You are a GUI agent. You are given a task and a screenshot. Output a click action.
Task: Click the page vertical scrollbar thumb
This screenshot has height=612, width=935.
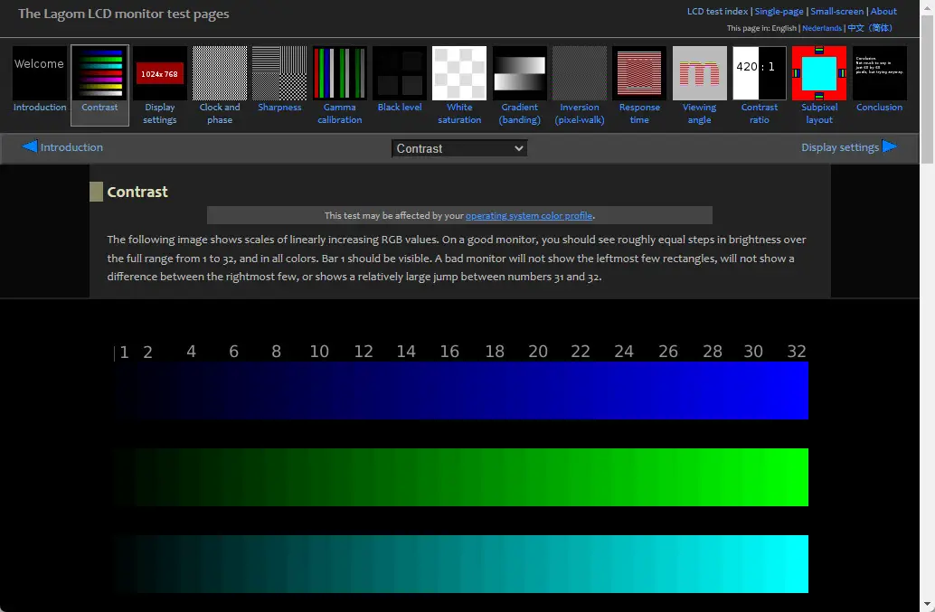(x=927, y=89)
